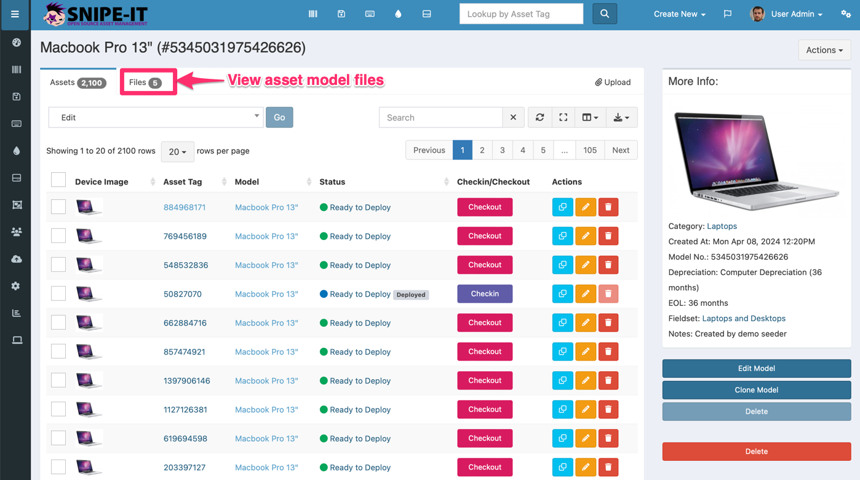The height and width of the screenshot is (480, 860).
Task: Refresh the assets table
Action: (539, 118)
